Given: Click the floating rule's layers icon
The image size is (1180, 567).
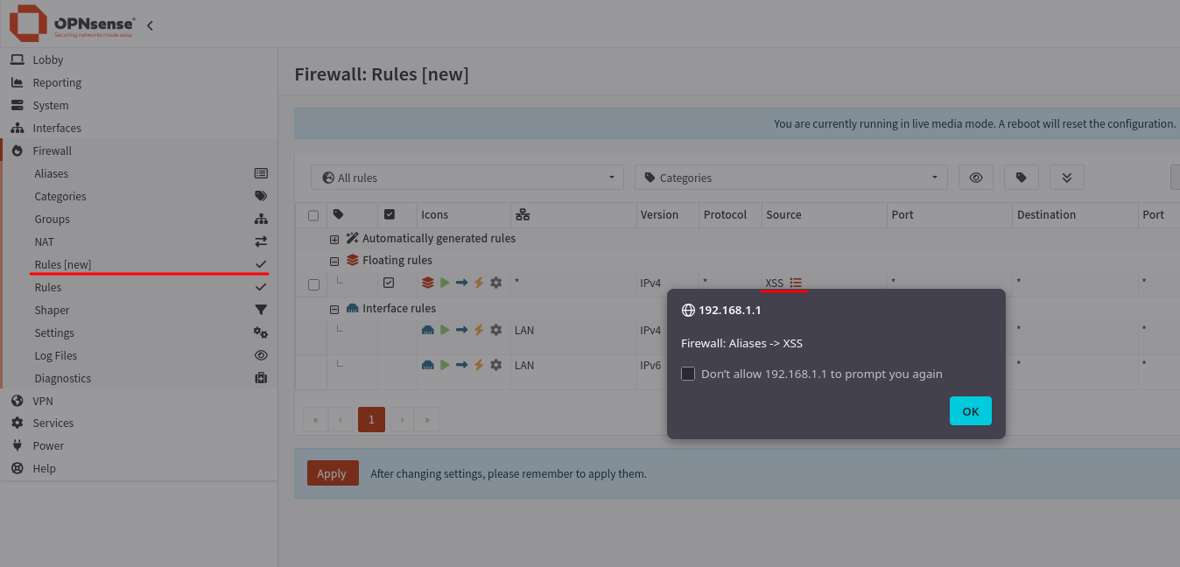Looking at the screenshot, I should [428, 283].
